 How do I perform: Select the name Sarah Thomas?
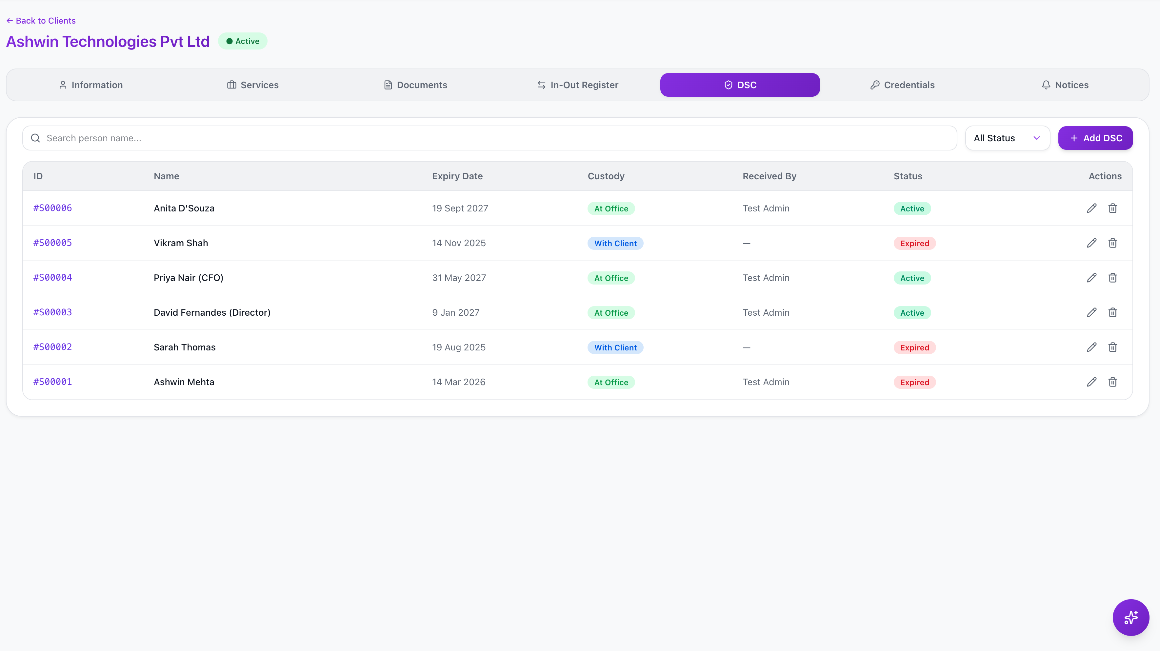click(x=184, y=347)
